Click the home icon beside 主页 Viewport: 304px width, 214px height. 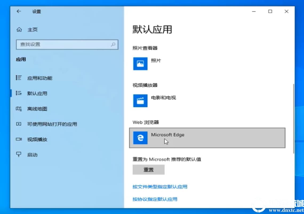point(19,30)
